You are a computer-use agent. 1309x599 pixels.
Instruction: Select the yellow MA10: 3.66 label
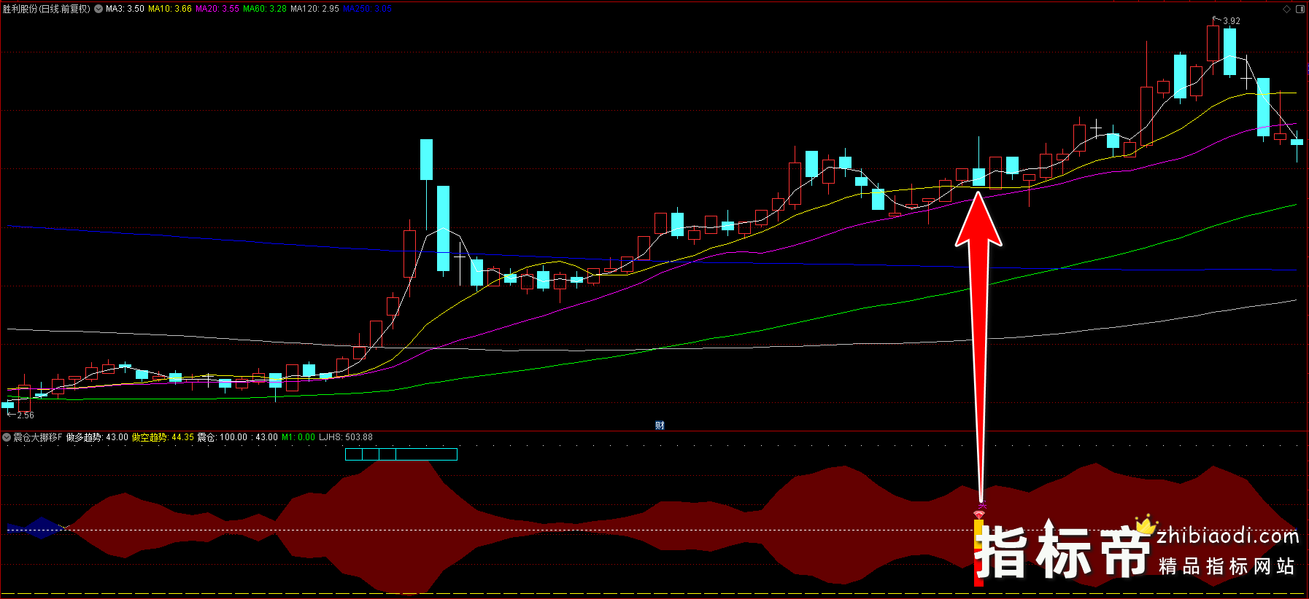point(170,9)
